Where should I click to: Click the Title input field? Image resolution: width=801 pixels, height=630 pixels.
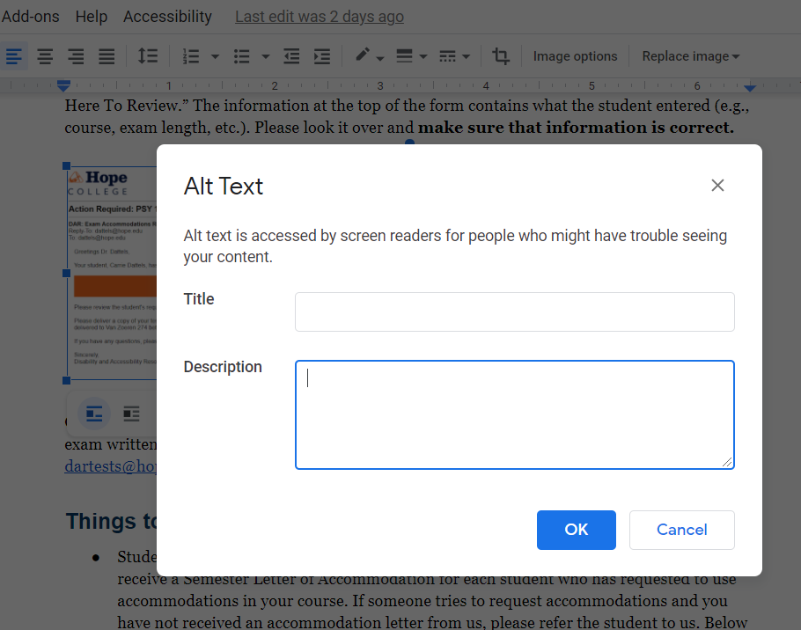point(514,311)
